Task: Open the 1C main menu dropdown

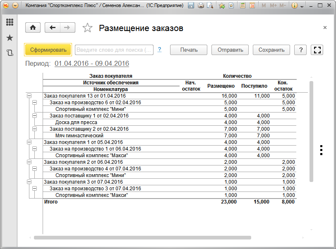Action: coord(15,6)
